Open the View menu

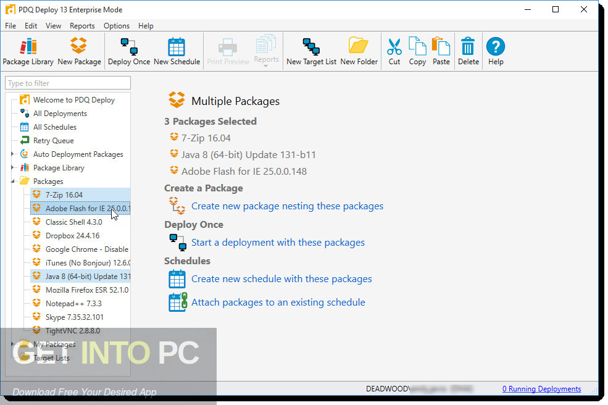54,25
